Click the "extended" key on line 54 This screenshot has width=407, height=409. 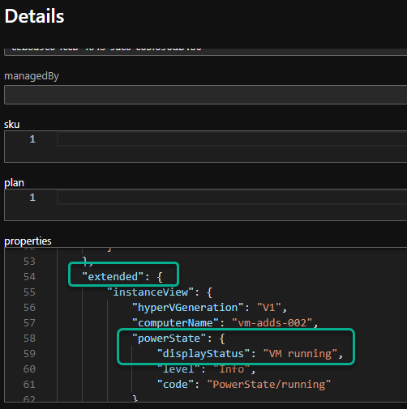click(113, 277)
